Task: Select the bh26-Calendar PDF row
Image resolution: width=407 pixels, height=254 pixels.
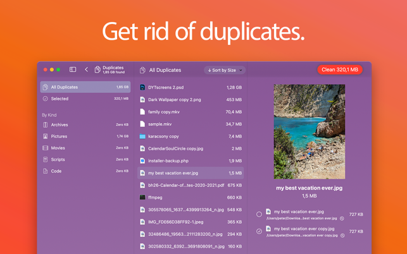Action: coord(191,185)
